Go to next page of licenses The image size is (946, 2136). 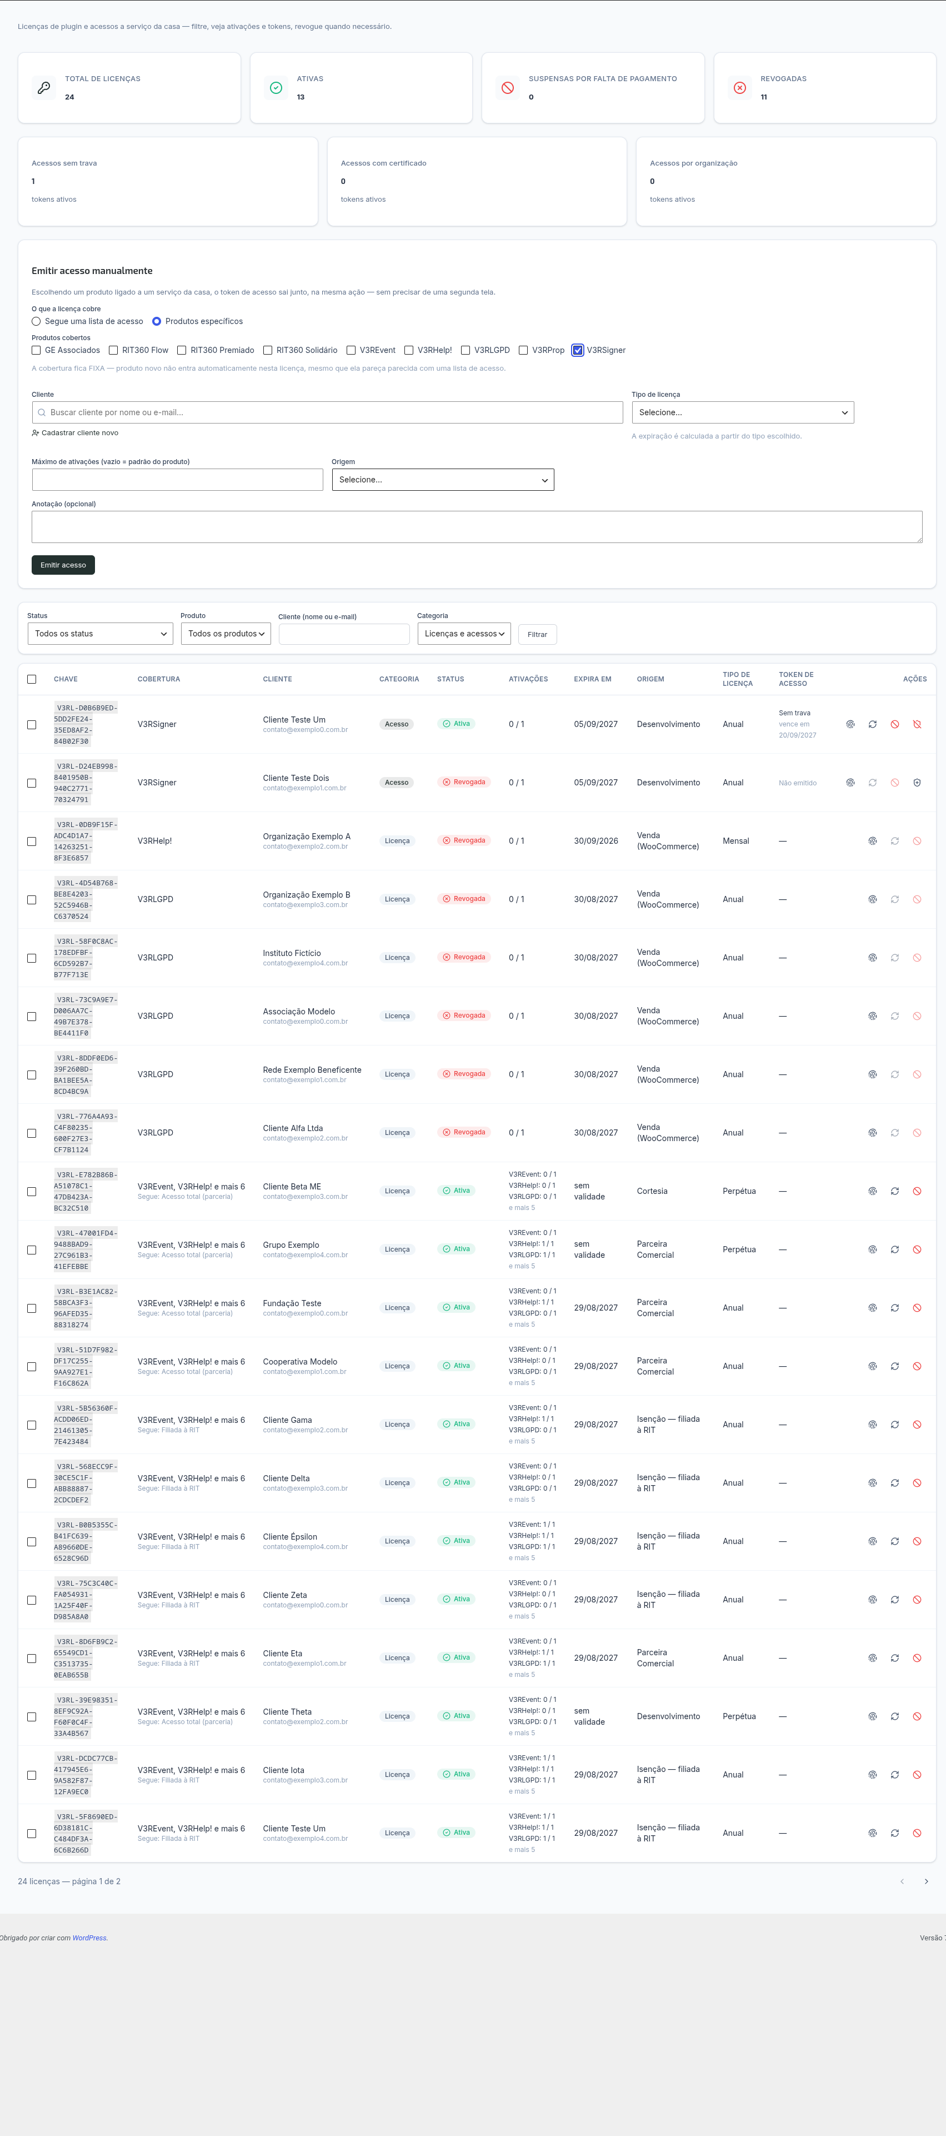tap(926, 1881)
